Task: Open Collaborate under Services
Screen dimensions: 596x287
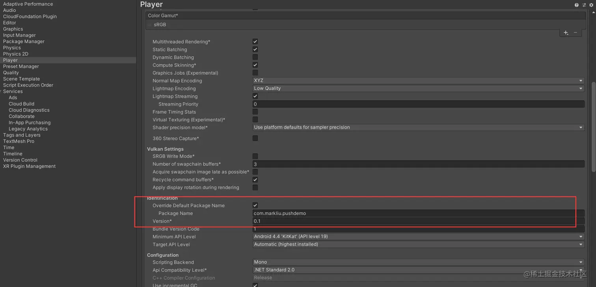Action: 22,116
